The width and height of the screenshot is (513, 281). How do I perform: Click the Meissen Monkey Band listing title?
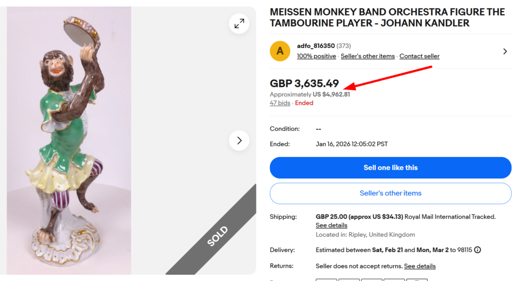coord(387,18)
